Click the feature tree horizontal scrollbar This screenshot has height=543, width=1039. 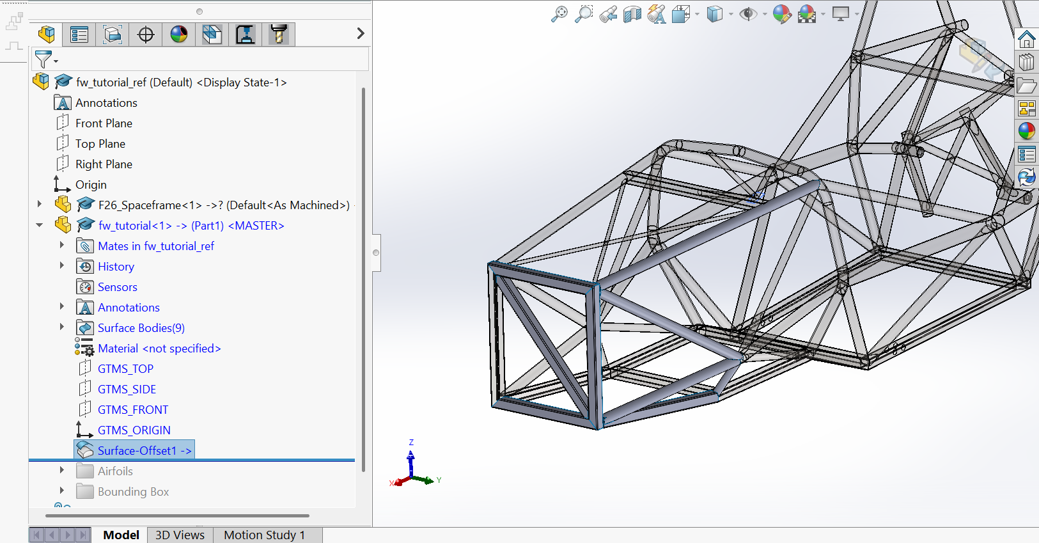click(x=177, y=515)
